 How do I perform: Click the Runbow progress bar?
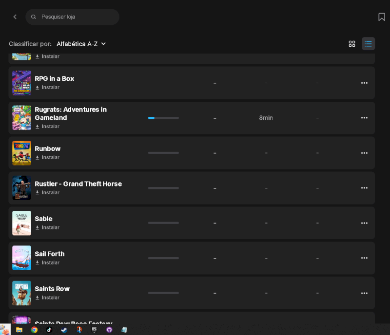(x=163, y=153)
